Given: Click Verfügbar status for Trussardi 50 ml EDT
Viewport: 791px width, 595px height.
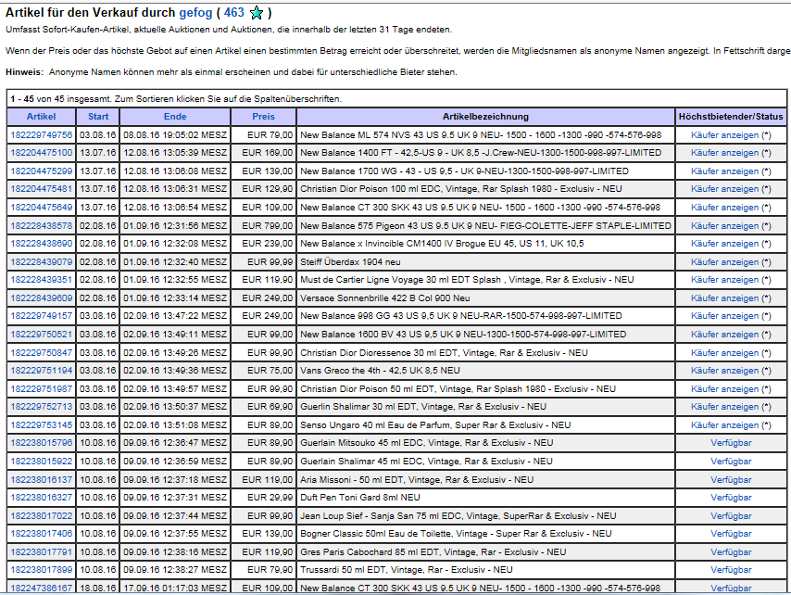Looking at the screenshot, I should click(x=731, y=570).
